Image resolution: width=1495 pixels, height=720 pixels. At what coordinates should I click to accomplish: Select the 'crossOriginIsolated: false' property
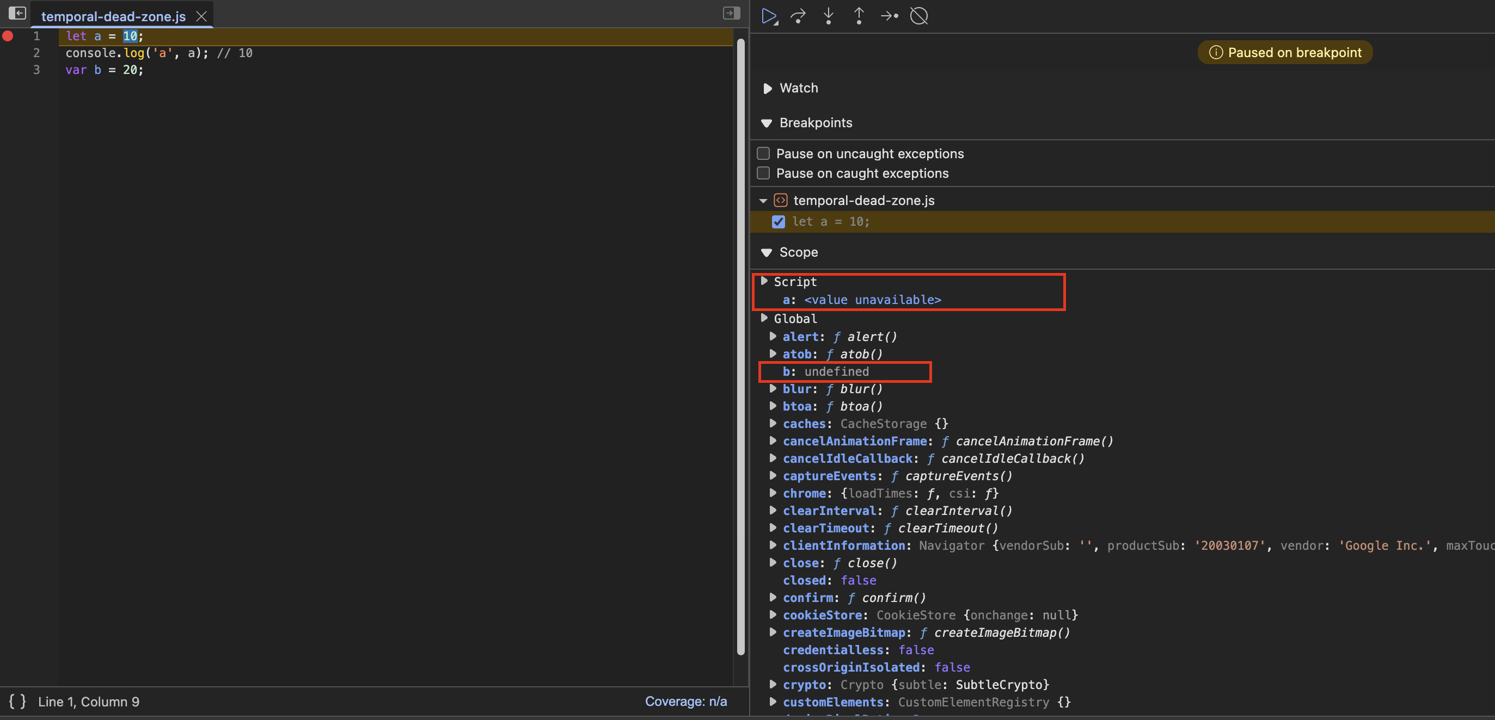pyautogui.click(x=877, y=667)
